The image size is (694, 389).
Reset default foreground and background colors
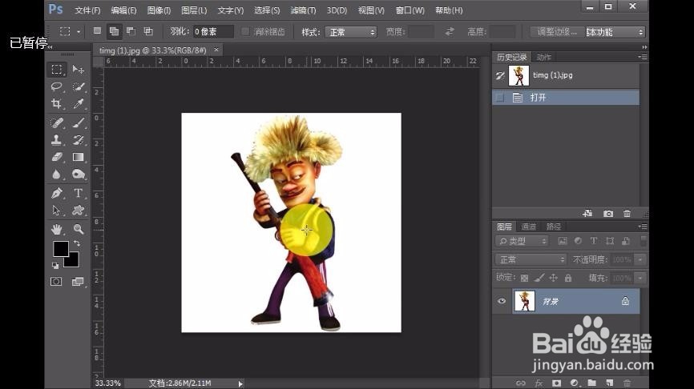click(55, 266)
